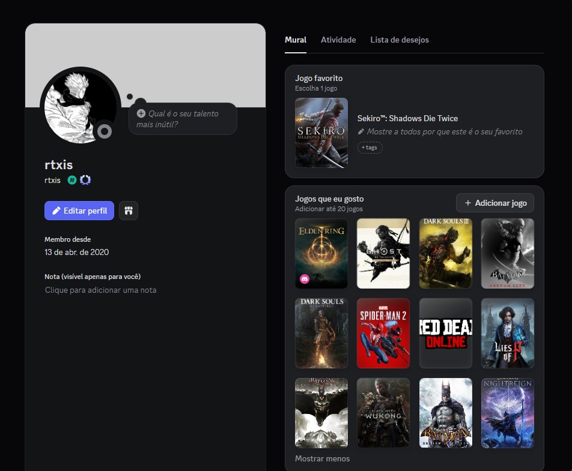Open the shop icon button beside Editar perfil
The image size is (572, 471).
point(129,211)
